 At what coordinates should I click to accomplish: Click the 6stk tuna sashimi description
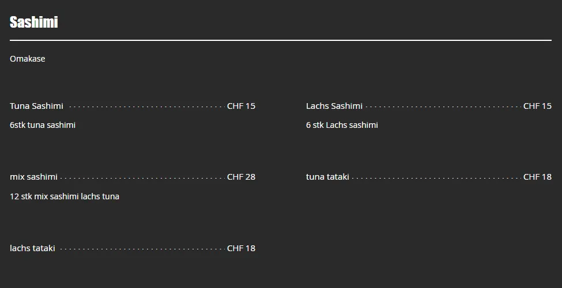click(x=42, y=125)
